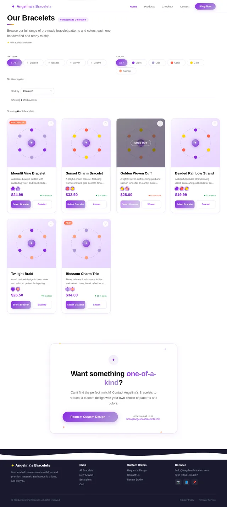Screen dimensions: 227x507
Task: Click the Request Custom Design button
Action: coord(90,417)
